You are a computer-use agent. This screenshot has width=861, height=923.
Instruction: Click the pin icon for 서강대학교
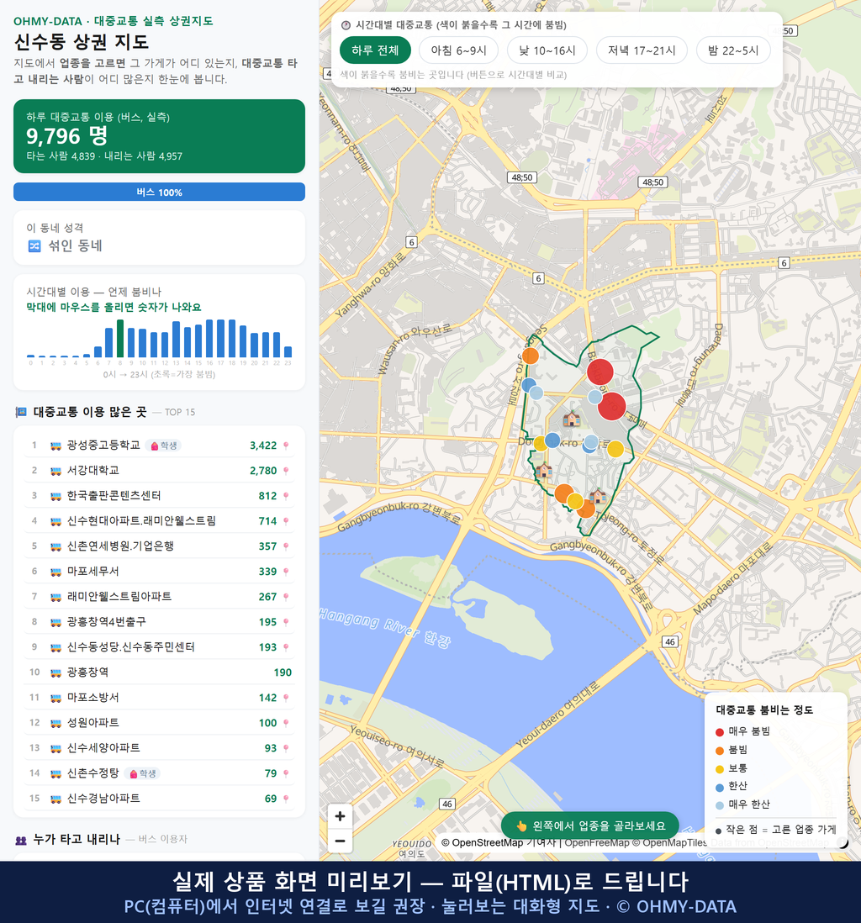pyautogui.click(x=286, y=471)
